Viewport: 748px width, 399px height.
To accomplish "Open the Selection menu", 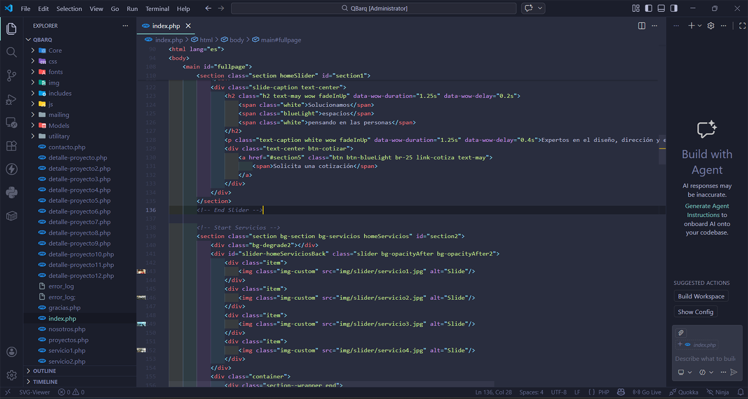I will pos(69,8).
